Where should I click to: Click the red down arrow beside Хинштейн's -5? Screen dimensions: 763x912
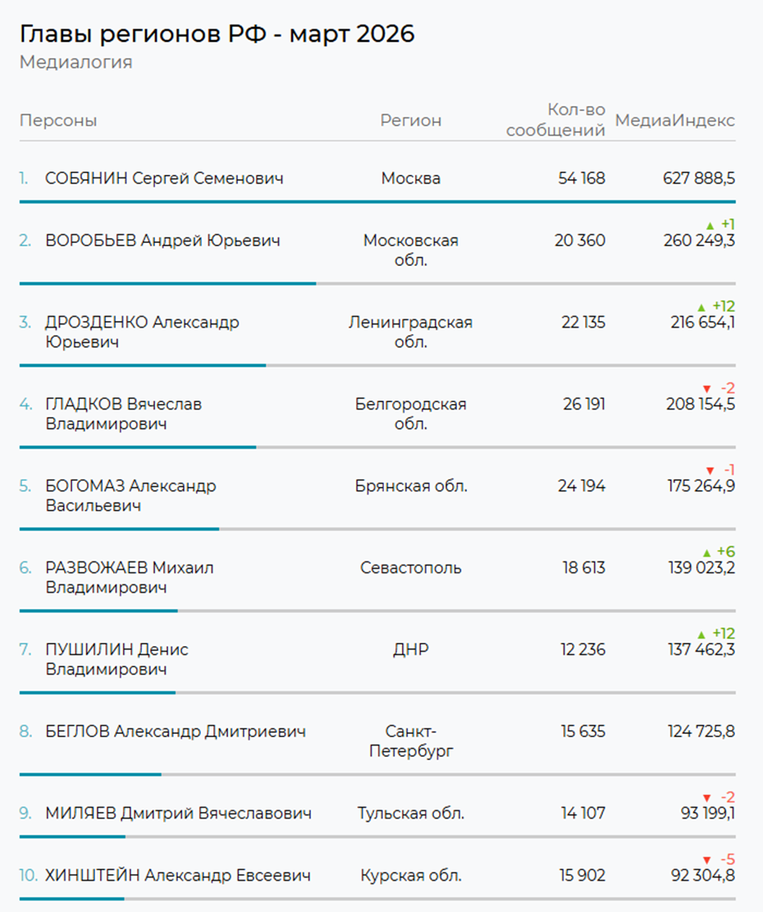[706, 860]
